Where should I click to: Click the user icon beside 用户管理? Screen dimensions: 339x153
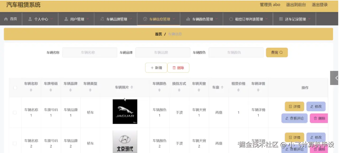pos(66,19)
